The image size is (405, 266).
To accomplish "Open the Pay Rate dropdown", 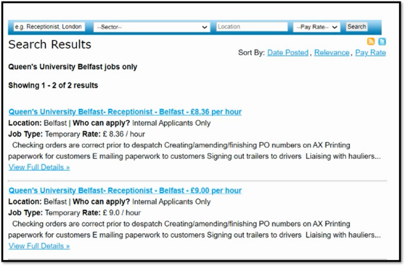I will pyautogui.click(x=317, y=27).
